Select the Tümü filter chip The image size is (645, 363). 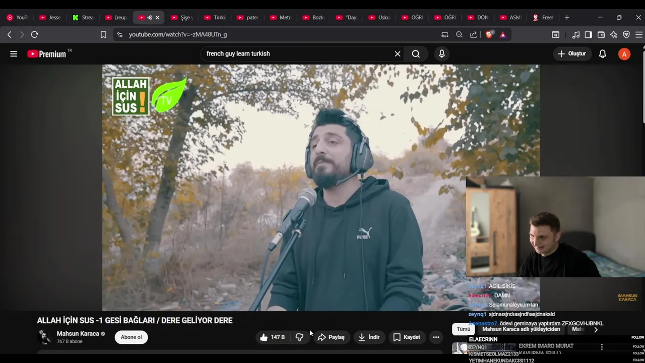point(464,329)
